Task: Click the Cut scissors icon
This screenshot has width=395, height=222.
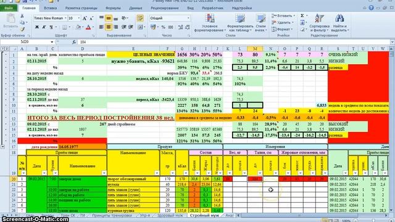Action: coord(22,16)
